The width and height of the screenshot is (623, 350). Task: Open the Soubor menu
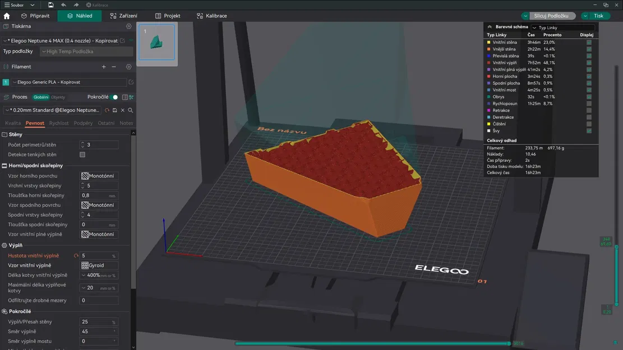click(17, 4)
